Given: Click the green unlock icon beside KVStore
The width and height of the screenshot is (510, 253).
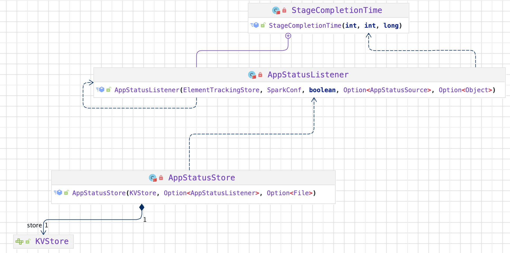Looking at the screenshot, I should pos(28,241).
